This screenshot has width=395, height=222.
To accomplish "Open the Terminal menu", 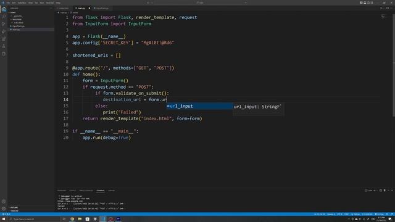I will pos(49,2).
